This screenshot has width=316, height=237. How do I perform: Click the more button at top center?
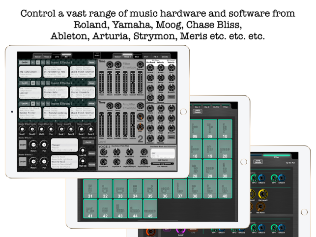click(x=97, y=55)
